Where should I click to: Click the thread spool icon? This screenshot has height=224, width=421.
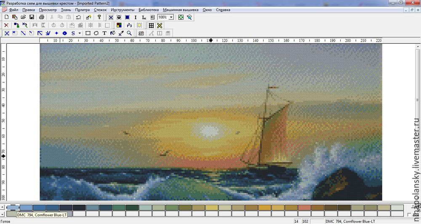click(141, 33)
